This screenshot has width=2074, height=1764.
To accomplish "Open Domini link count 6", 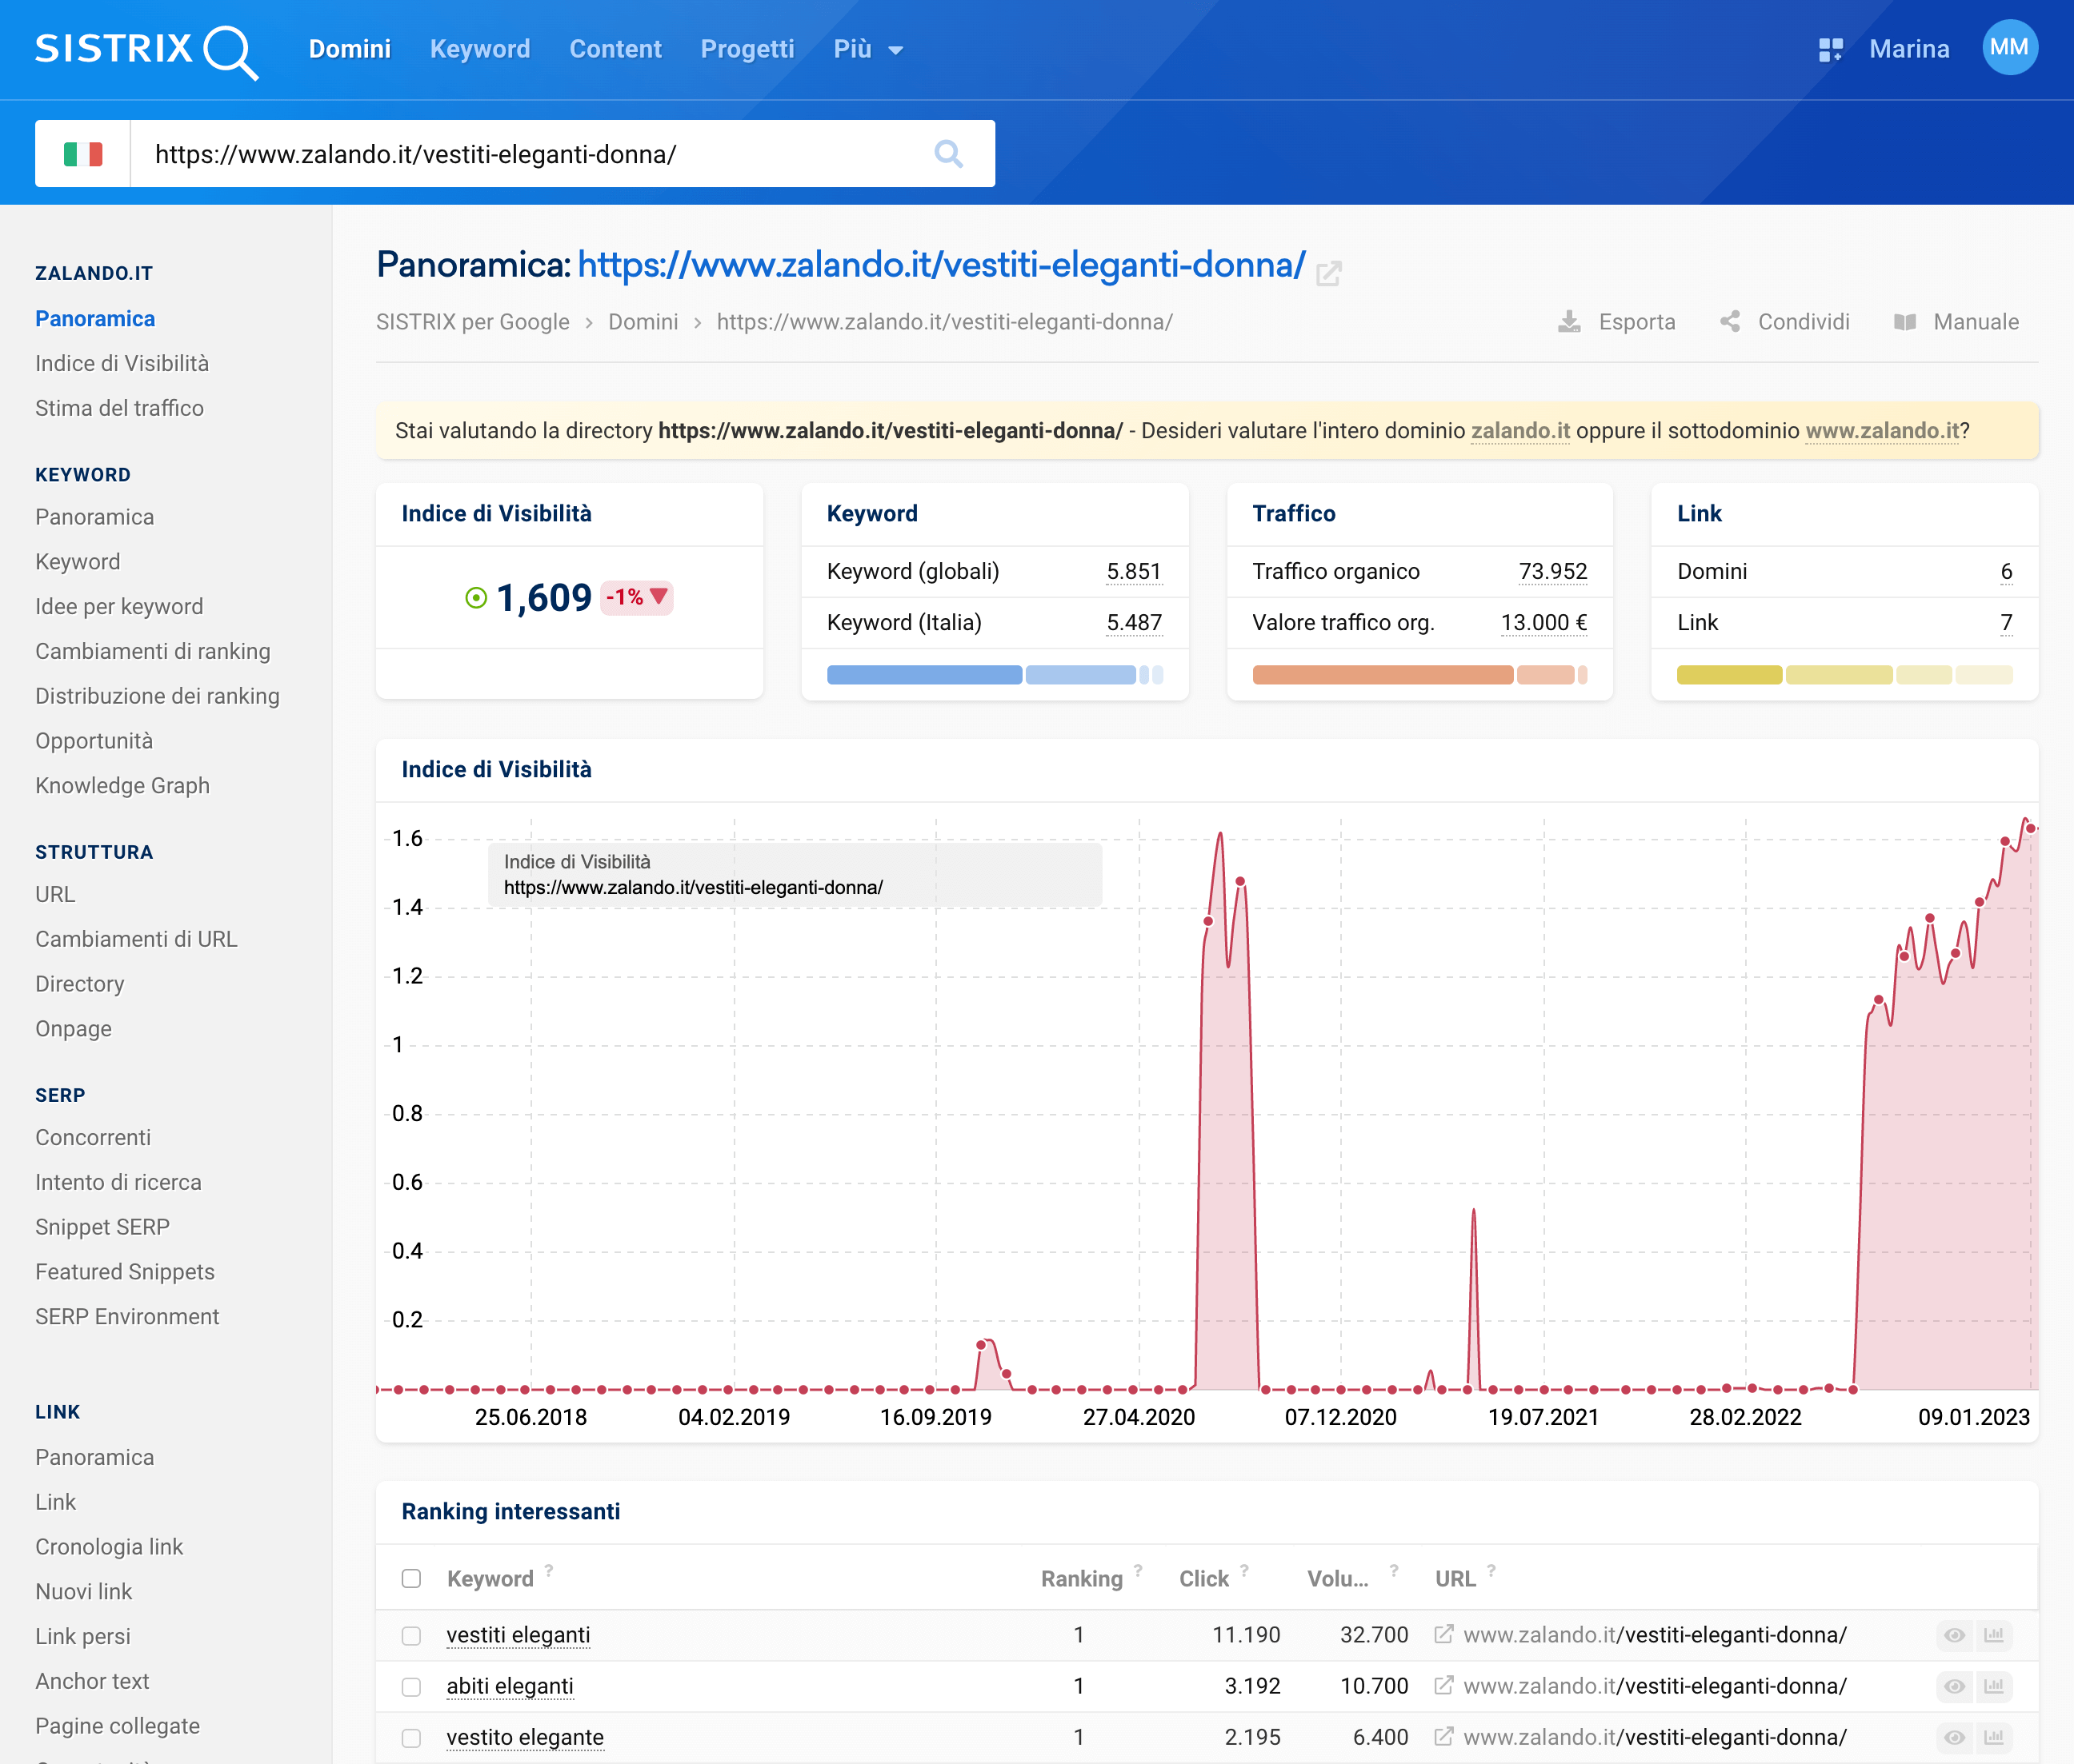I will click(2006, 571).
